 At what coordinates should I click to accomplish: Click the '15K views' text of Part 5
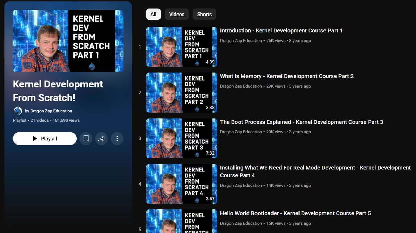[276, 223]
